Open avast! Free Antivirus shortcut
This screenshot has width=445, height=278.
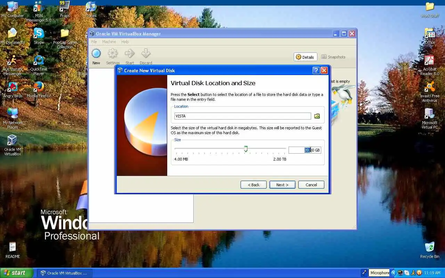[430, 92]
